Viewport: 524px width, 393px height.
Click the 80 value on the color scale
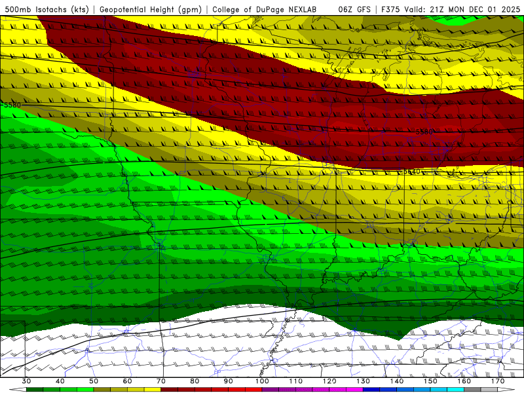coord(195,381)
